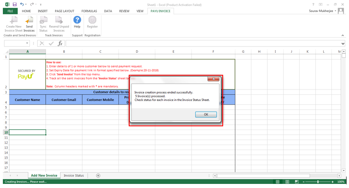Open the FILE tab
349x188 pixels.
click(x=10, y=11)
